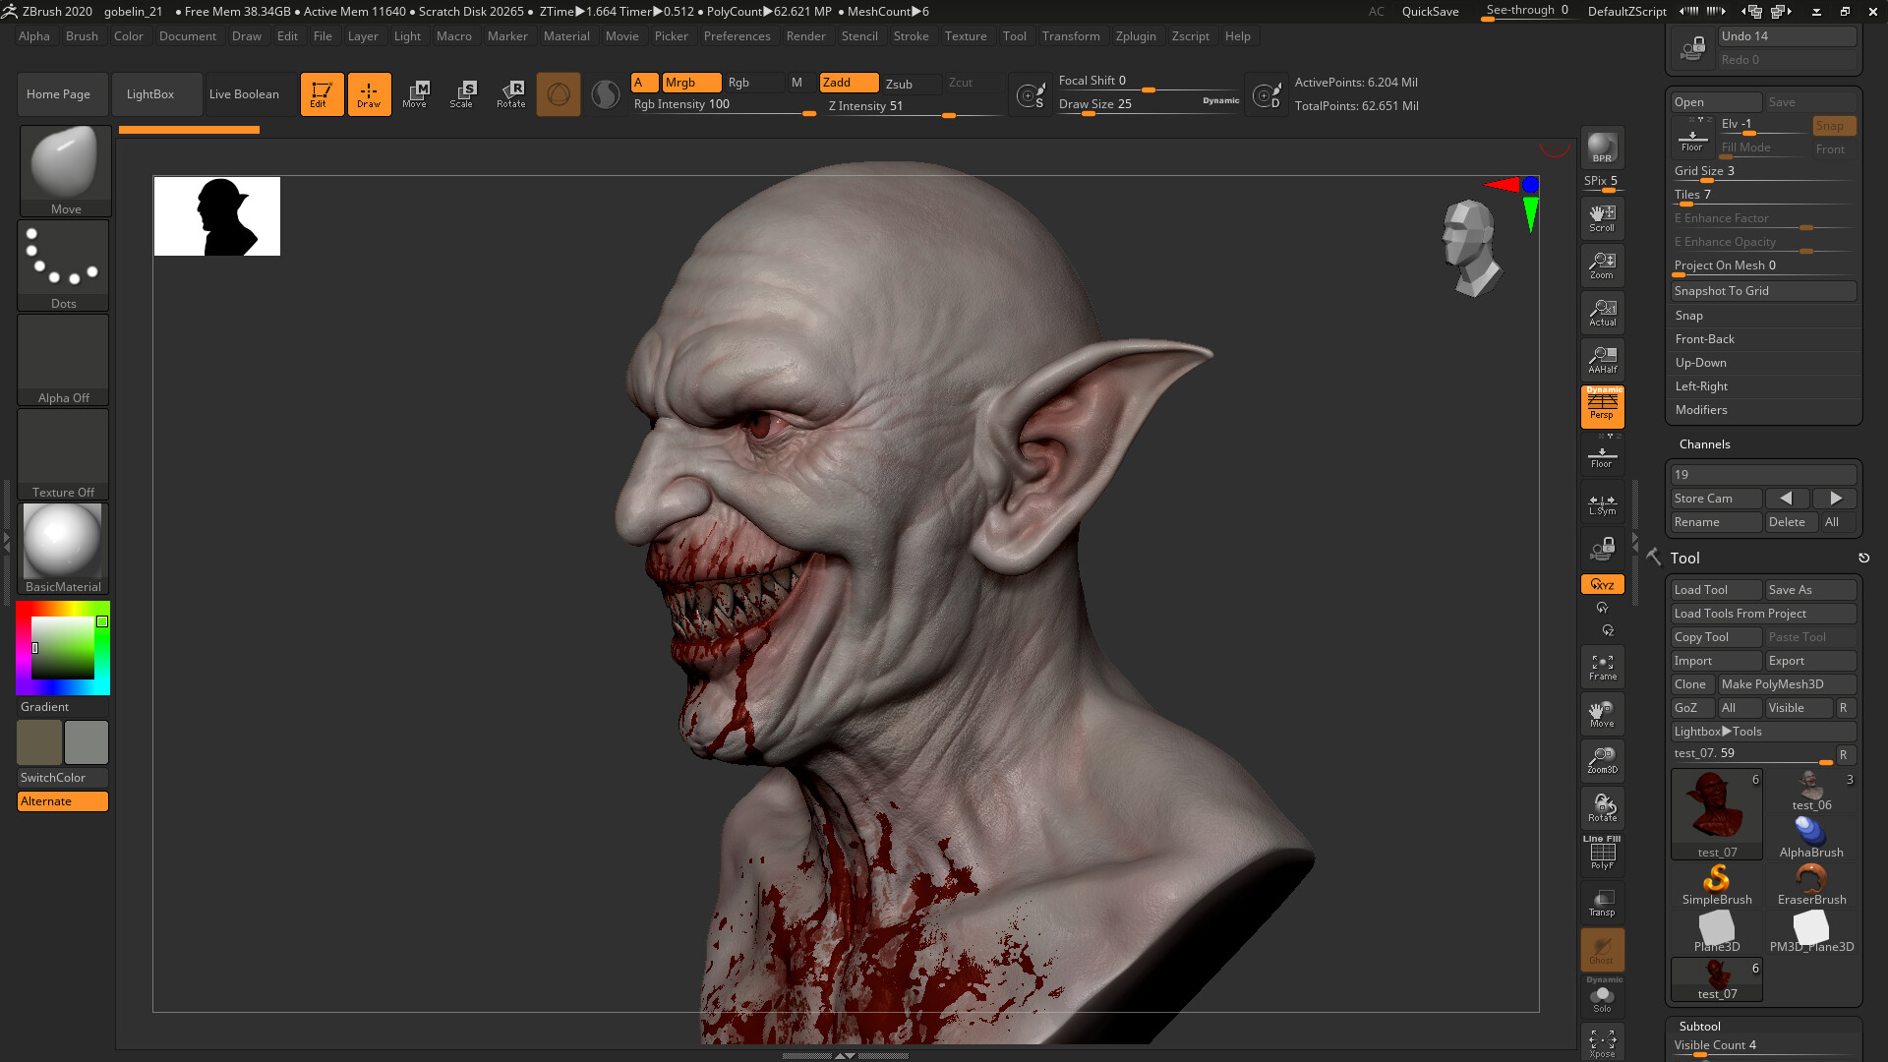1888x1062 pixels.
Task: Expand the Modifiers section
Action: [x=1701, y=410]
